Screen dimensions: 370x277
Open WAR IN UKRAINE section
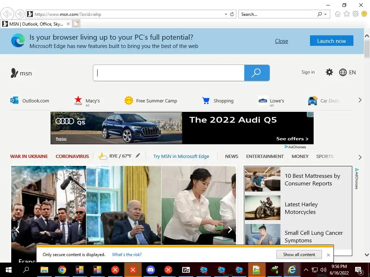tap(29, 157)
